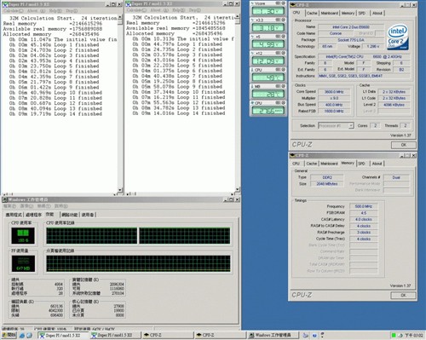
Task: Click the taskbar clock
Action: point(413,336)
